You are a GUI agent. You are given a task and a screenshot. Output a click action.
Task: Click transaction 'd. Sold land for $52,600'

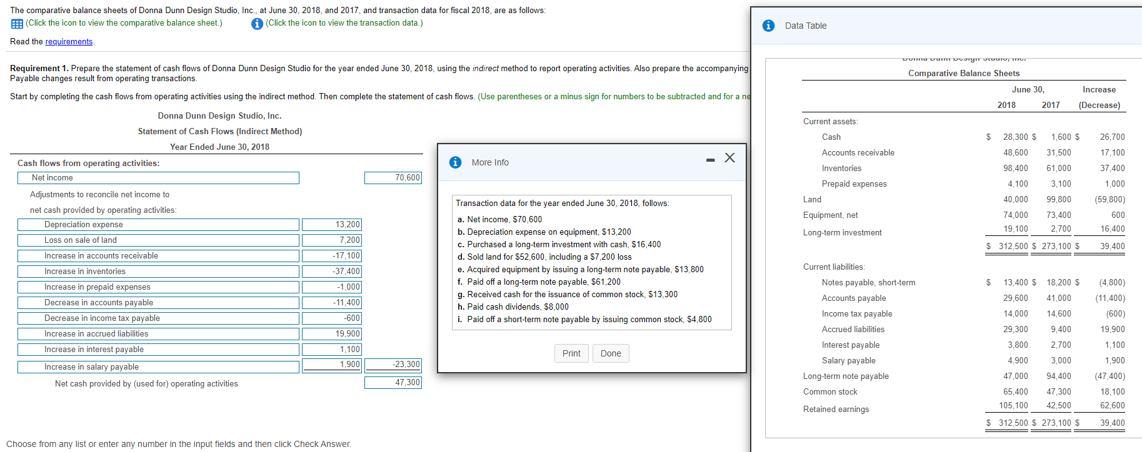coord(544,257)
